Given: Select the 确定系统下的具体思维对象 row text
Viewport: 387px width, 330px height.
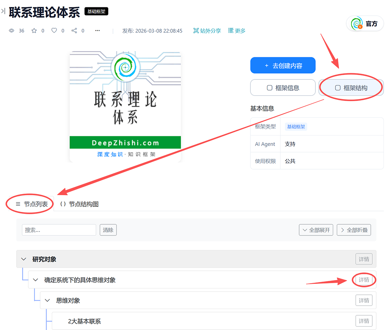Looking at the screenshot, I should [x=80, y=280].
